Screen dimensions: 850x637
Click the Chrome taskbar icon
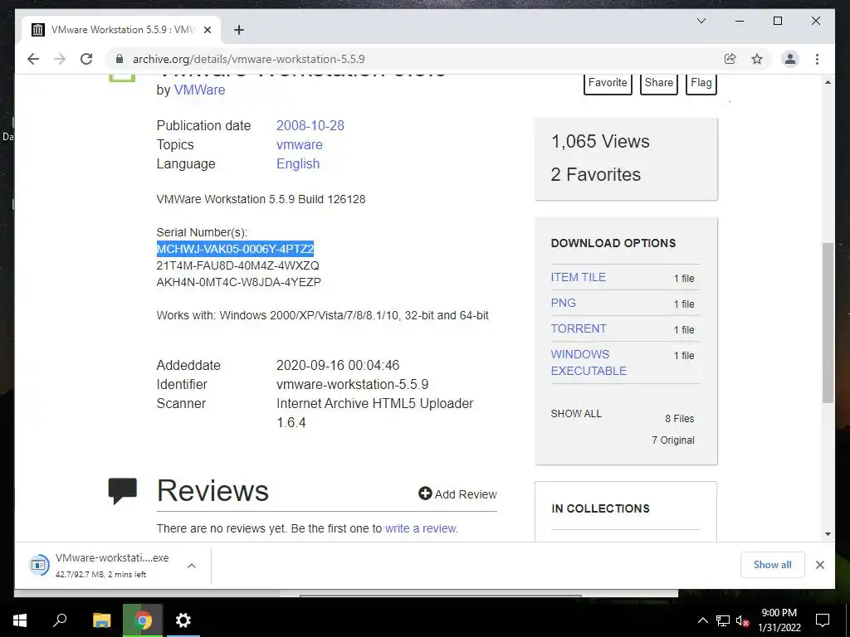click(143, 620)
